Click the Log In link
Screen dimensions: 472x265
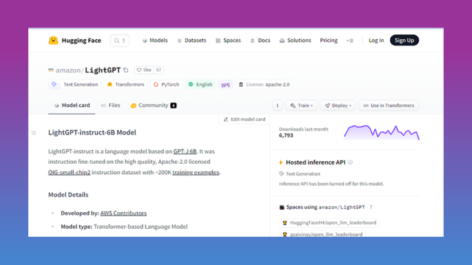tap(376, 40)
